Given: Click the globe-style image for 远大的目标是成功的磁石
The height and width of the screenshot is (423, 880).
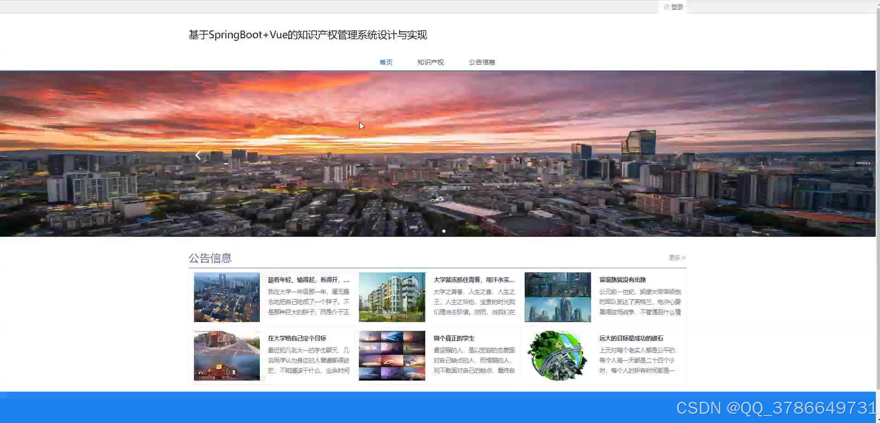Looking at the screenshot, I should click(557, 355).
